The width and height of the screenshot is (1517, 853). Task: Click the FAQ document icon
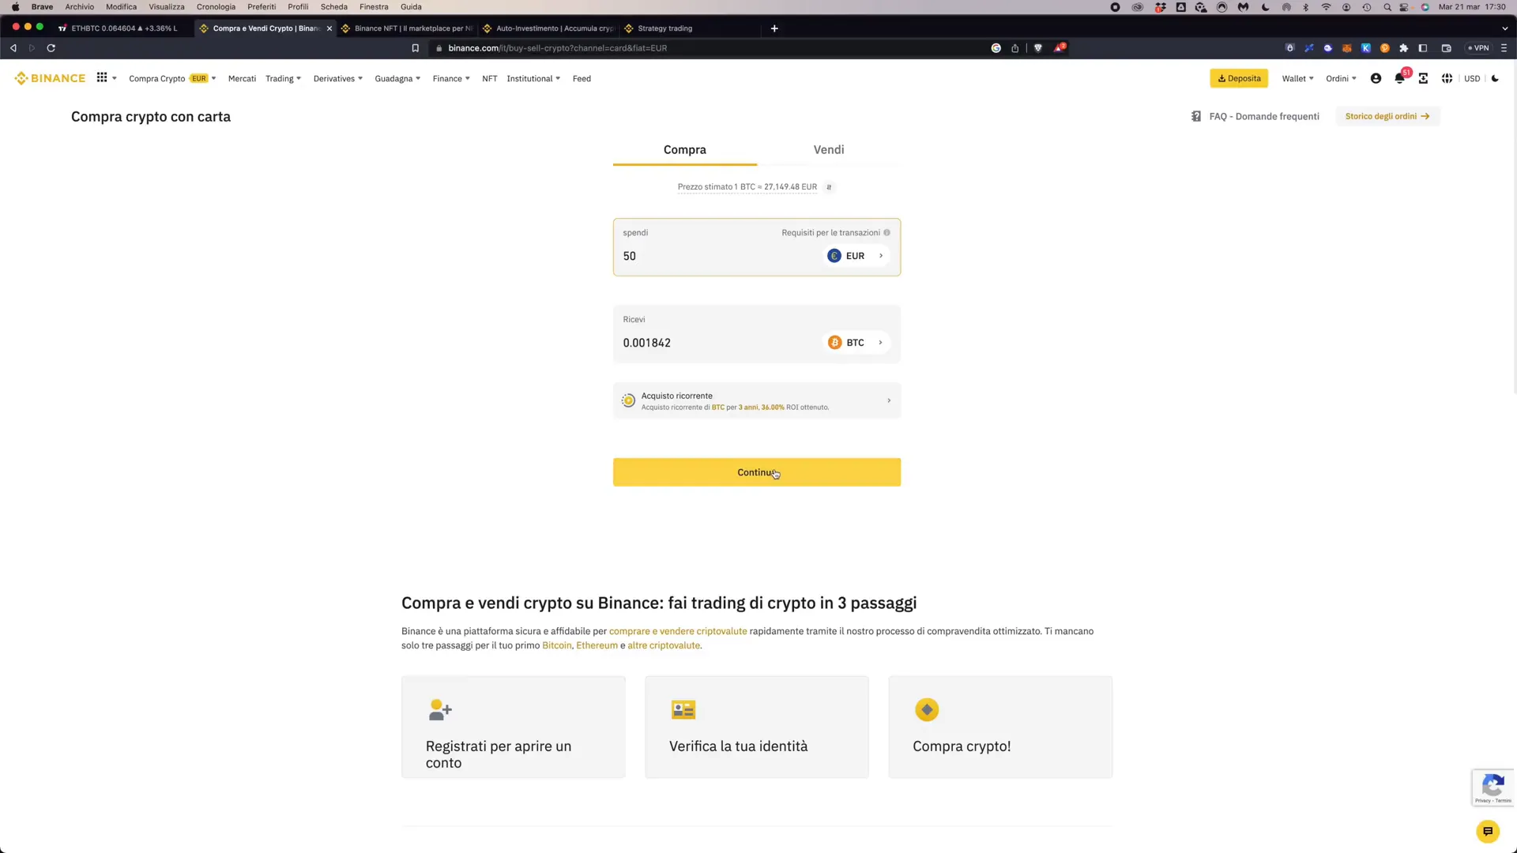point(1196,116)
